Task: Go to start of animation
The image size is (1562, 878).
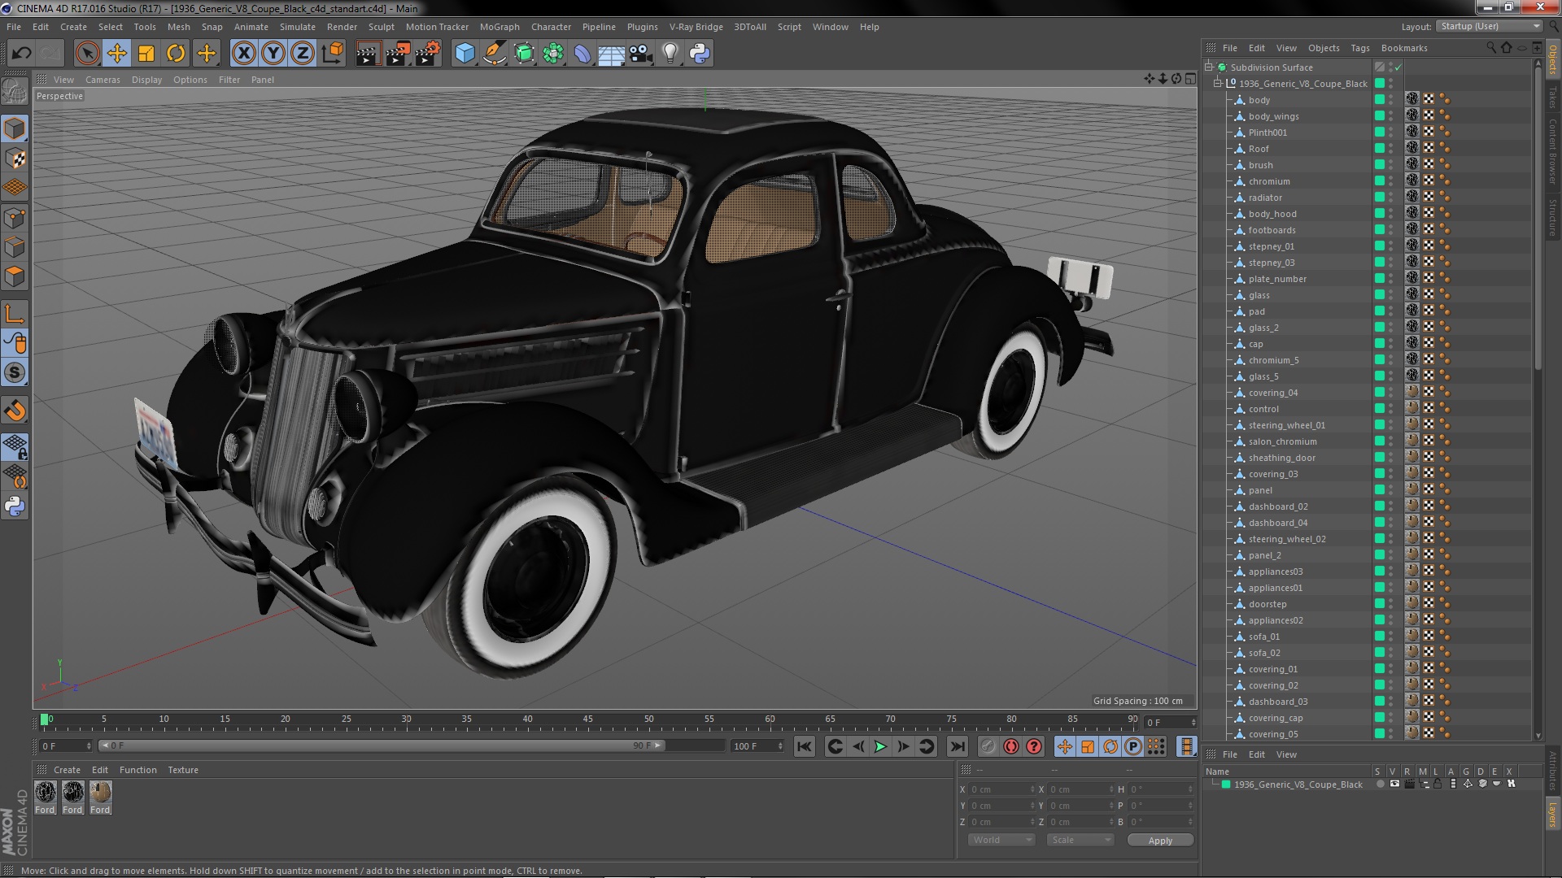Action: coord(804,746)
